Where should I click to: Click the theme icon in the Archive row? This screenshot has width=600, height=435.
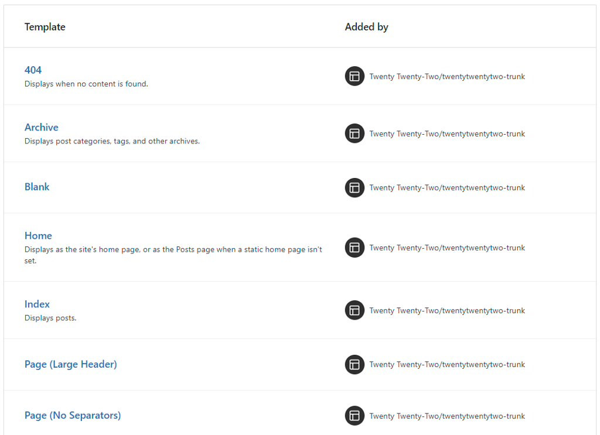tap(354, 133)
